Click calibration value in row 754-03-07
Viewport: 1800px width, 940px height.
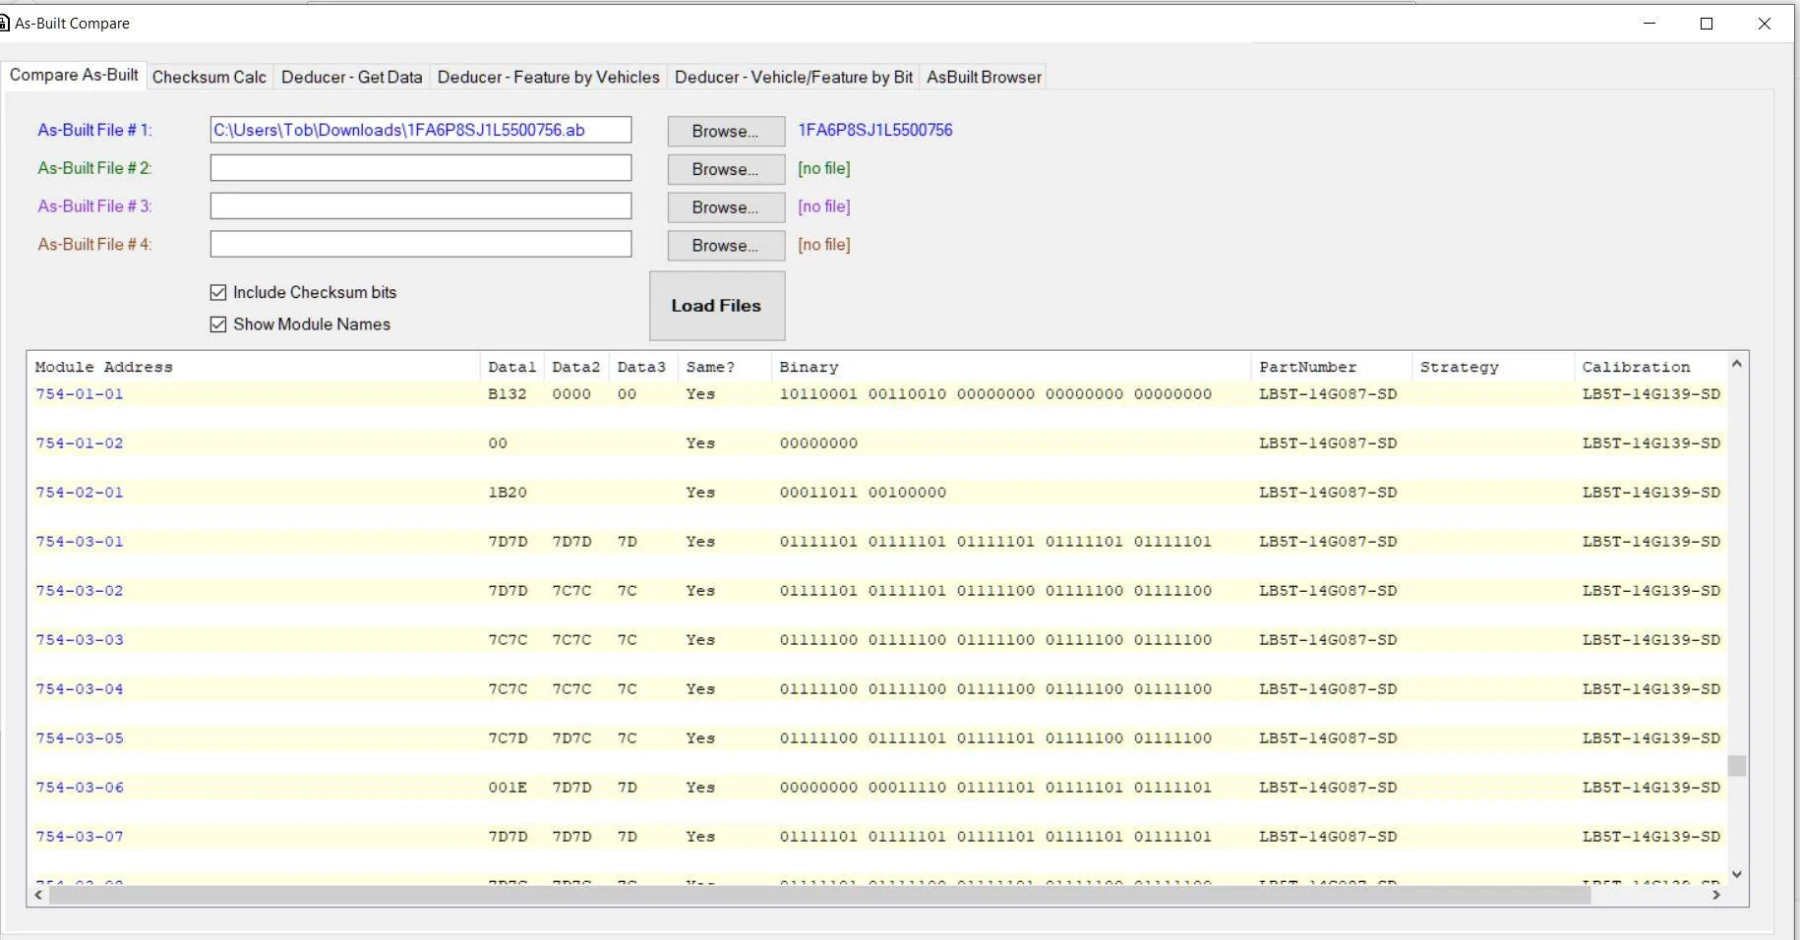pos(1651,837)
